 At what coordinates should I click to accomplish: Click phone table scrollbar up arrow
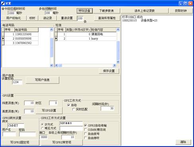click(x=51, y=29)
